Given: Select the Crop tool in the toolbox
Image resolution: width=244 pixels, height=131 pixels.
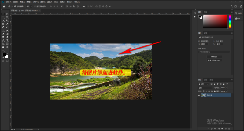Looking at the screenshot, I should (x=7, y=20).
